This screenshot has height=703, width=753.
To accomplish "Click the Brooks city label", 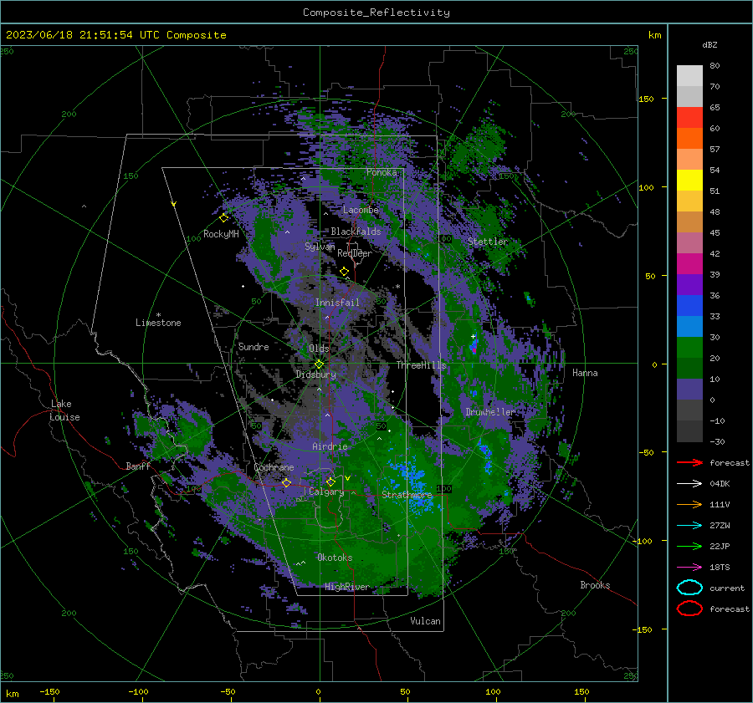I will pos(595,585).
